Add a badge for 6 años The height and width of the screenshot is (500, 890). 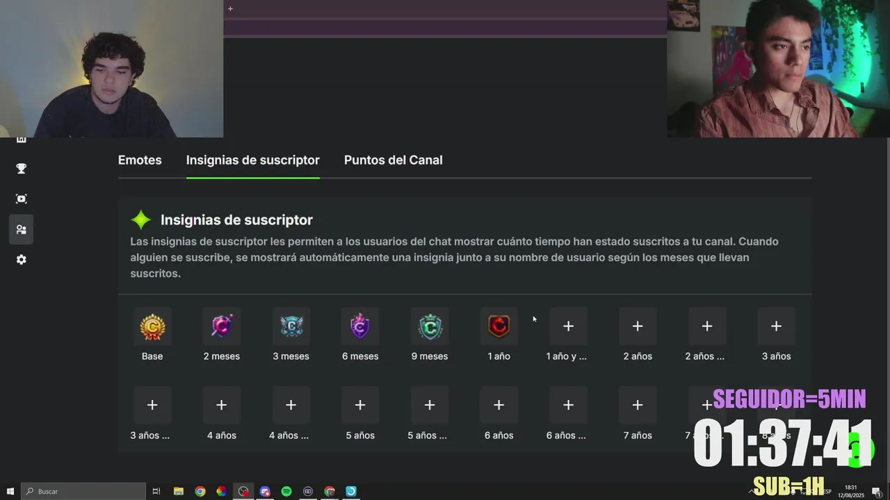tap(499, 405)
